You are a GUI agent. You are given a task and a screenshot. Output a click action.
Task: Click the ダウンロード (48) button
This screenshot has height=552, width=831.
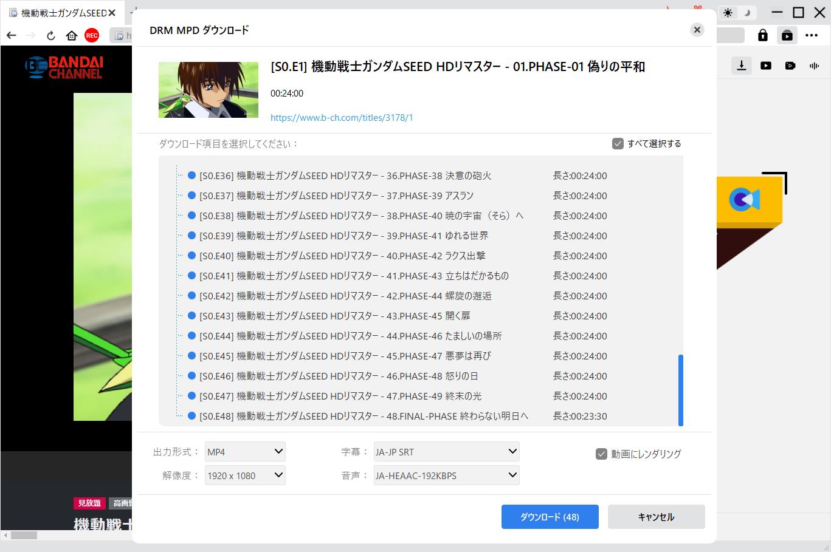(550, 517)
